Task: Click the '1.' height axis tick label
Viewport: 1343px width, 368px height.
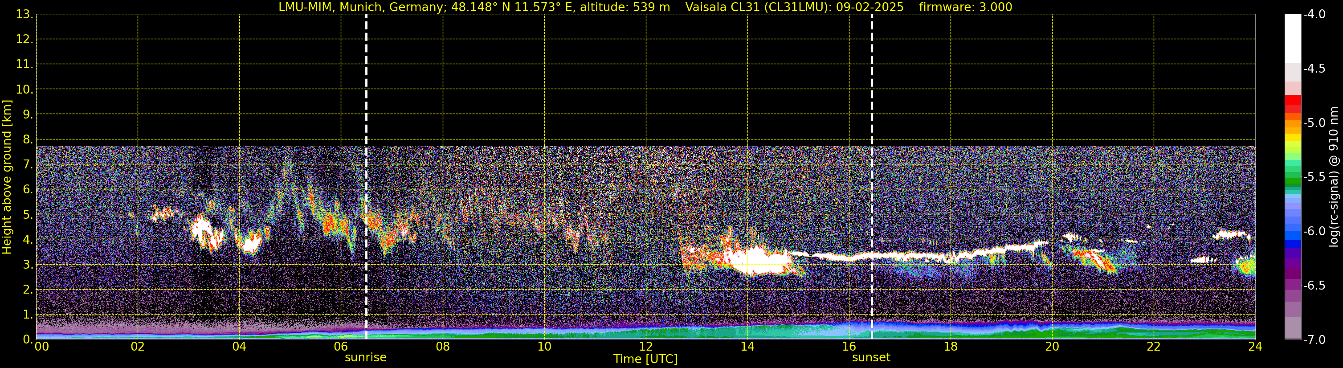Action: (28, 314)
